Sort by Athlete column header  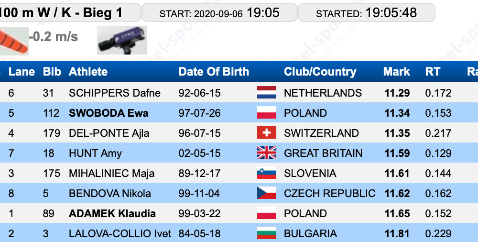point(88,71)
